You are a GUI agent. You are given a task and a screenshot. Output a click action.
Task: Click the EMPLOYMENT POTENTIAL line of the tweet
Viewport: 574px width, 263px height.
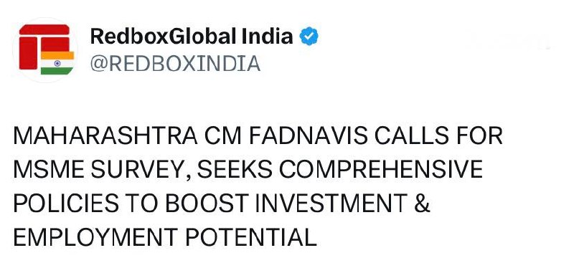point(165,237)
